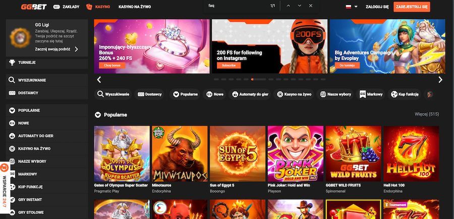Open the Zakłady tab
The height and width of the screenshot is (219, 454).
point(67,7)
